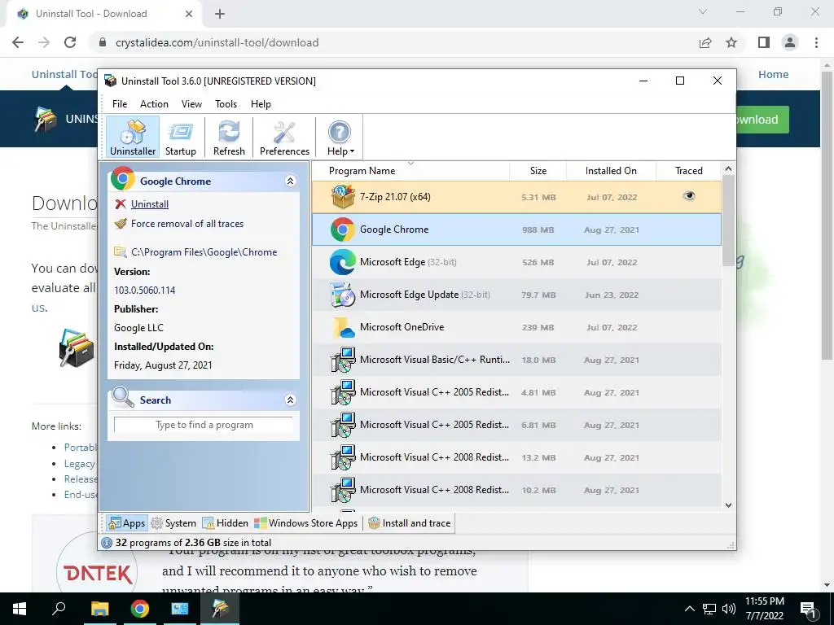Sort by Size column header

click(538, 171)
